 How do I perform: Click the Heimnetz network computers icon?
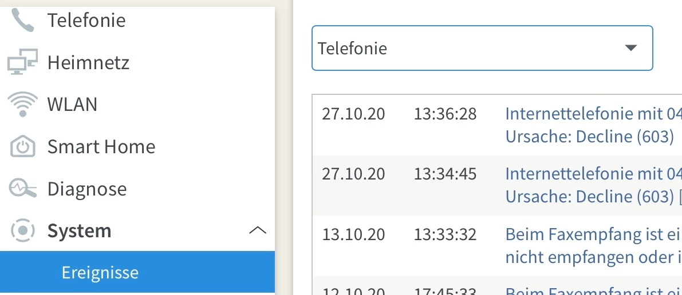[x=23, y=62]
